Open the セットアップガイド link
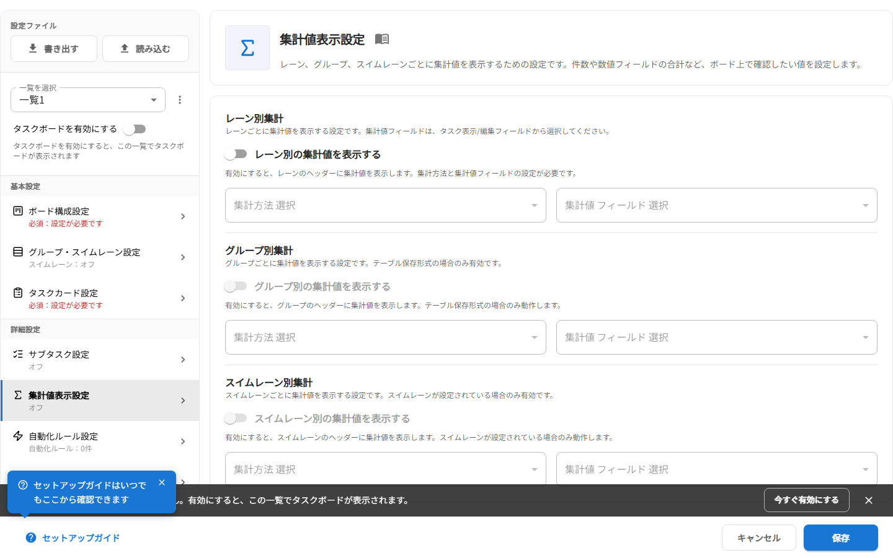893x558 pixels. (81, 538)
